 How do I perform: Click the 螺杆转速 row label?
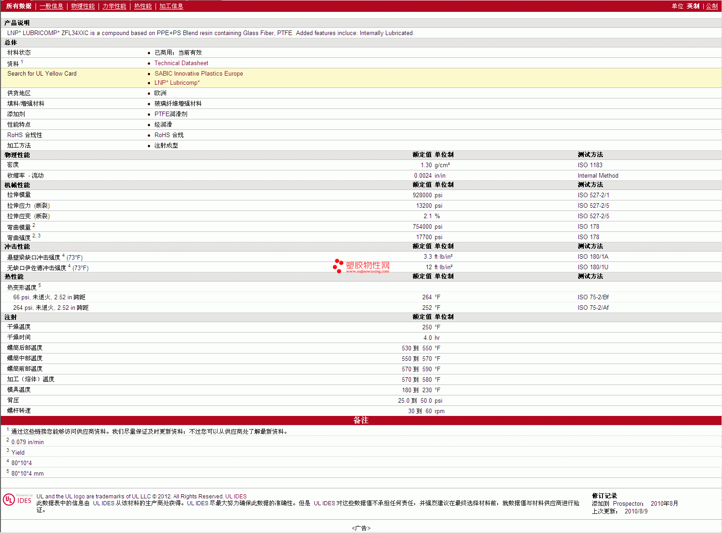19,411
